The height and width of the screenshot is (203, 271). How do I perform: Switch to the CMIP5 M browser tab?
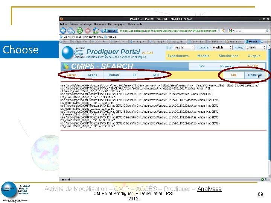pos(215,42)
